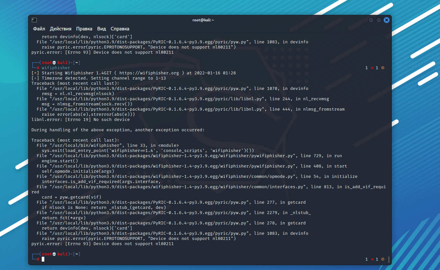Click the 'card = pyw.getcard(vif)' line
This screenshot has width=440, height=270.
[71, 197]
